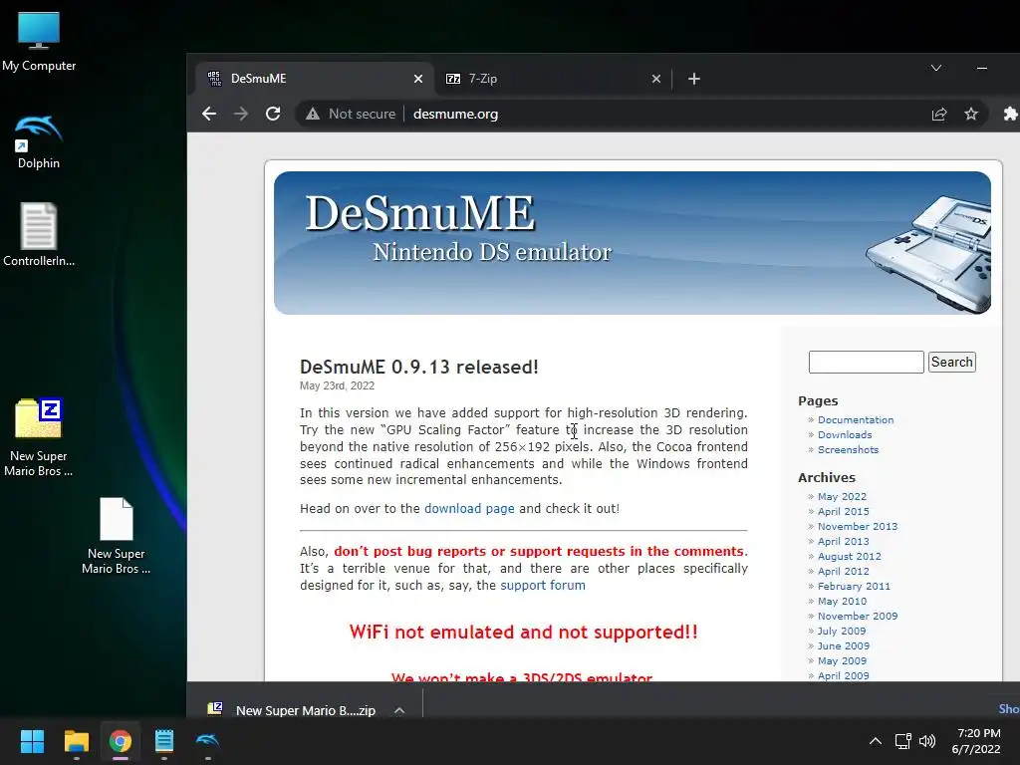The height and width of the screenshot is (765, 1020).
Task: Select New Super Mario Bros zip folder icon
Action: 39,437
